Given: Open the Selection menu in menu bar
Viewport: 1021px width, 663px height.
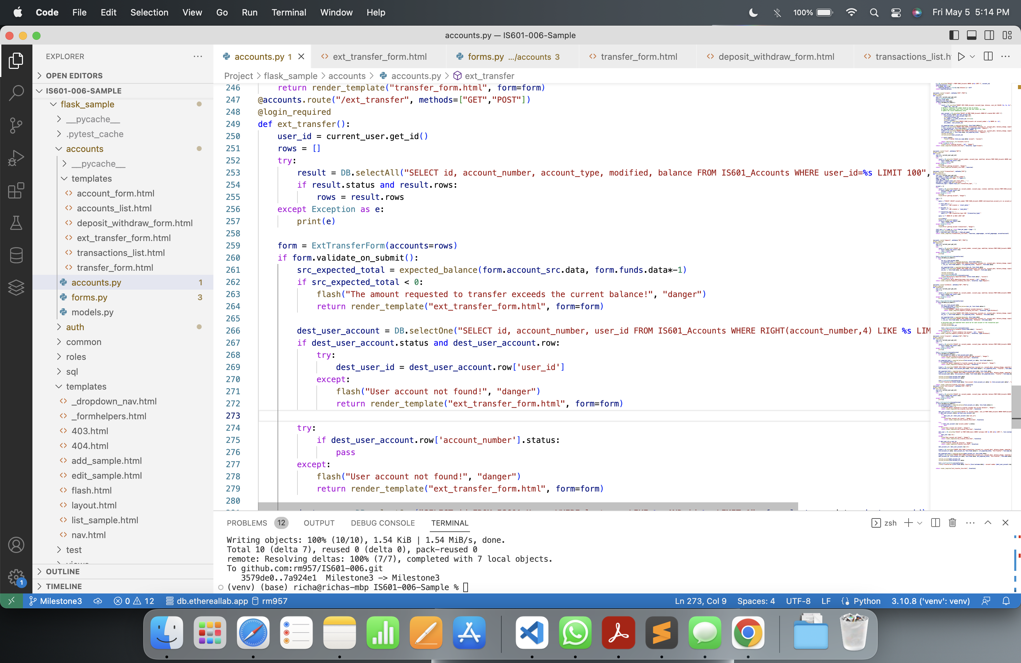Looking at the screenshot, I should pyautogui.click(x=149, y=12).
